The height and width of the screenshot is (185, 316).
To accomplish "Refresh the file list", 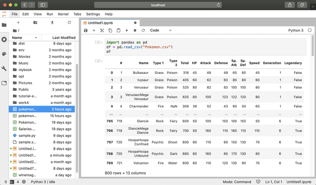I will coord(69,23).
